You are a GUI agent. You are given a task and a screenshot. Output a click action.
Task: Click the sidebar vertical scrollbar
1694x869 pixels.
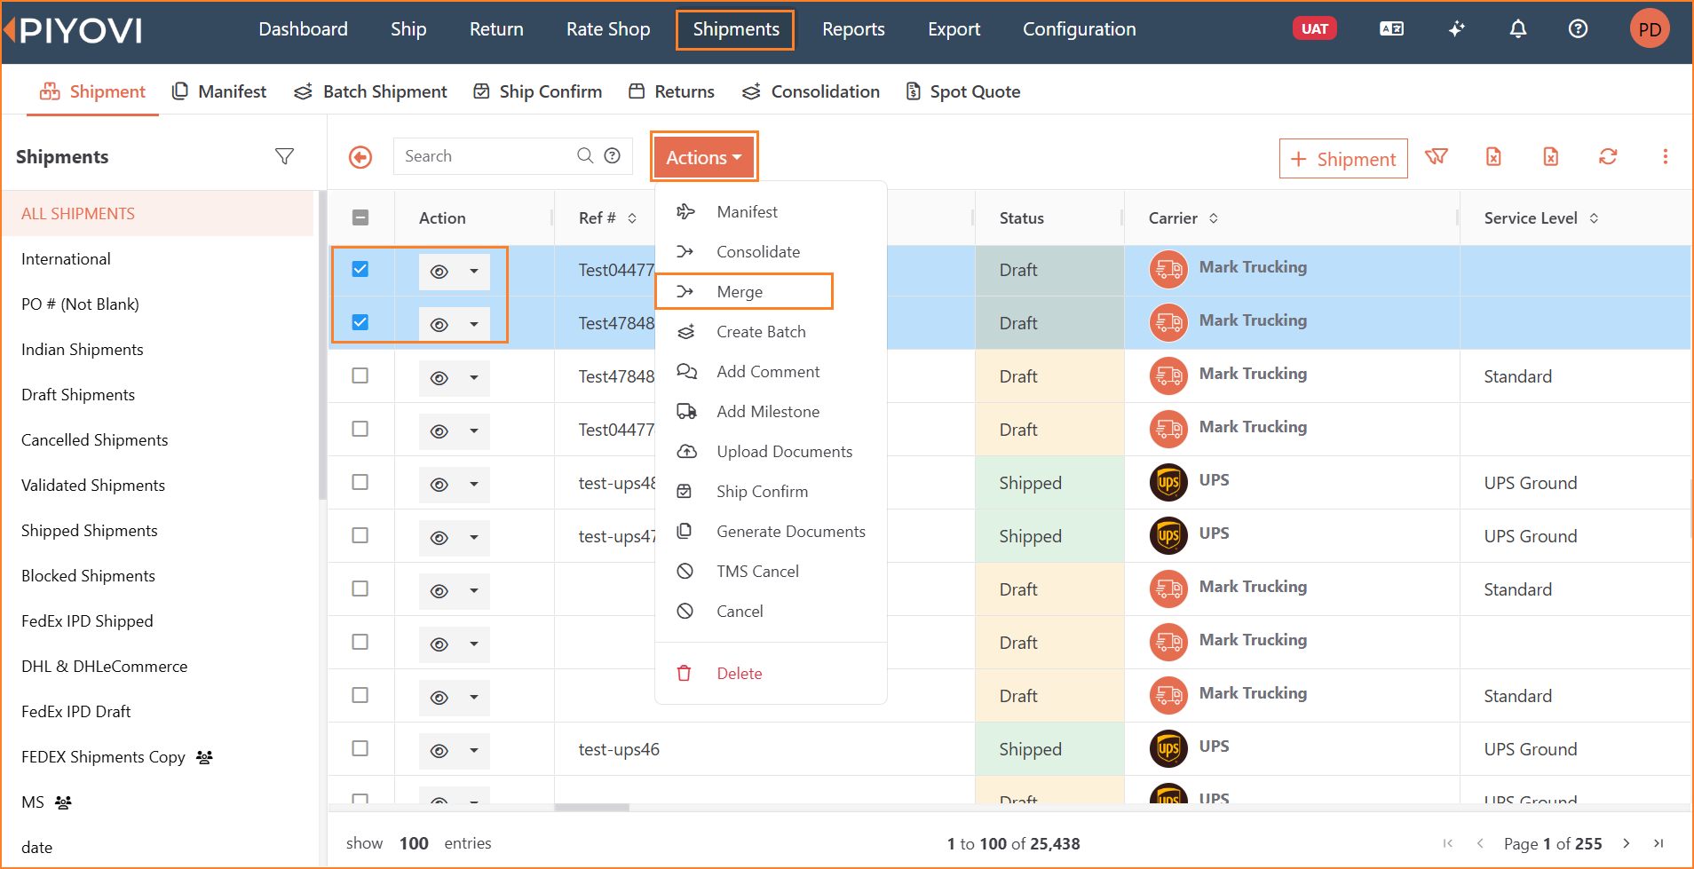click(322, 346)
